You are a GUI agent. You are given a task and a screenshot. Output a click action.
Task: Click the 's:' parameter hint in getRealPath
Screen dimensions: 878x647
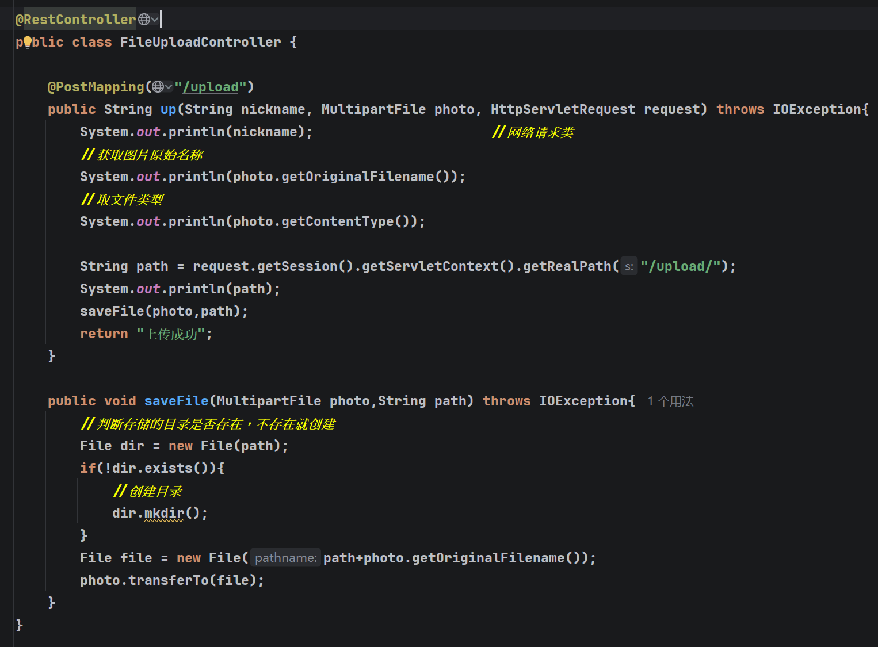(x=629, y=266)
